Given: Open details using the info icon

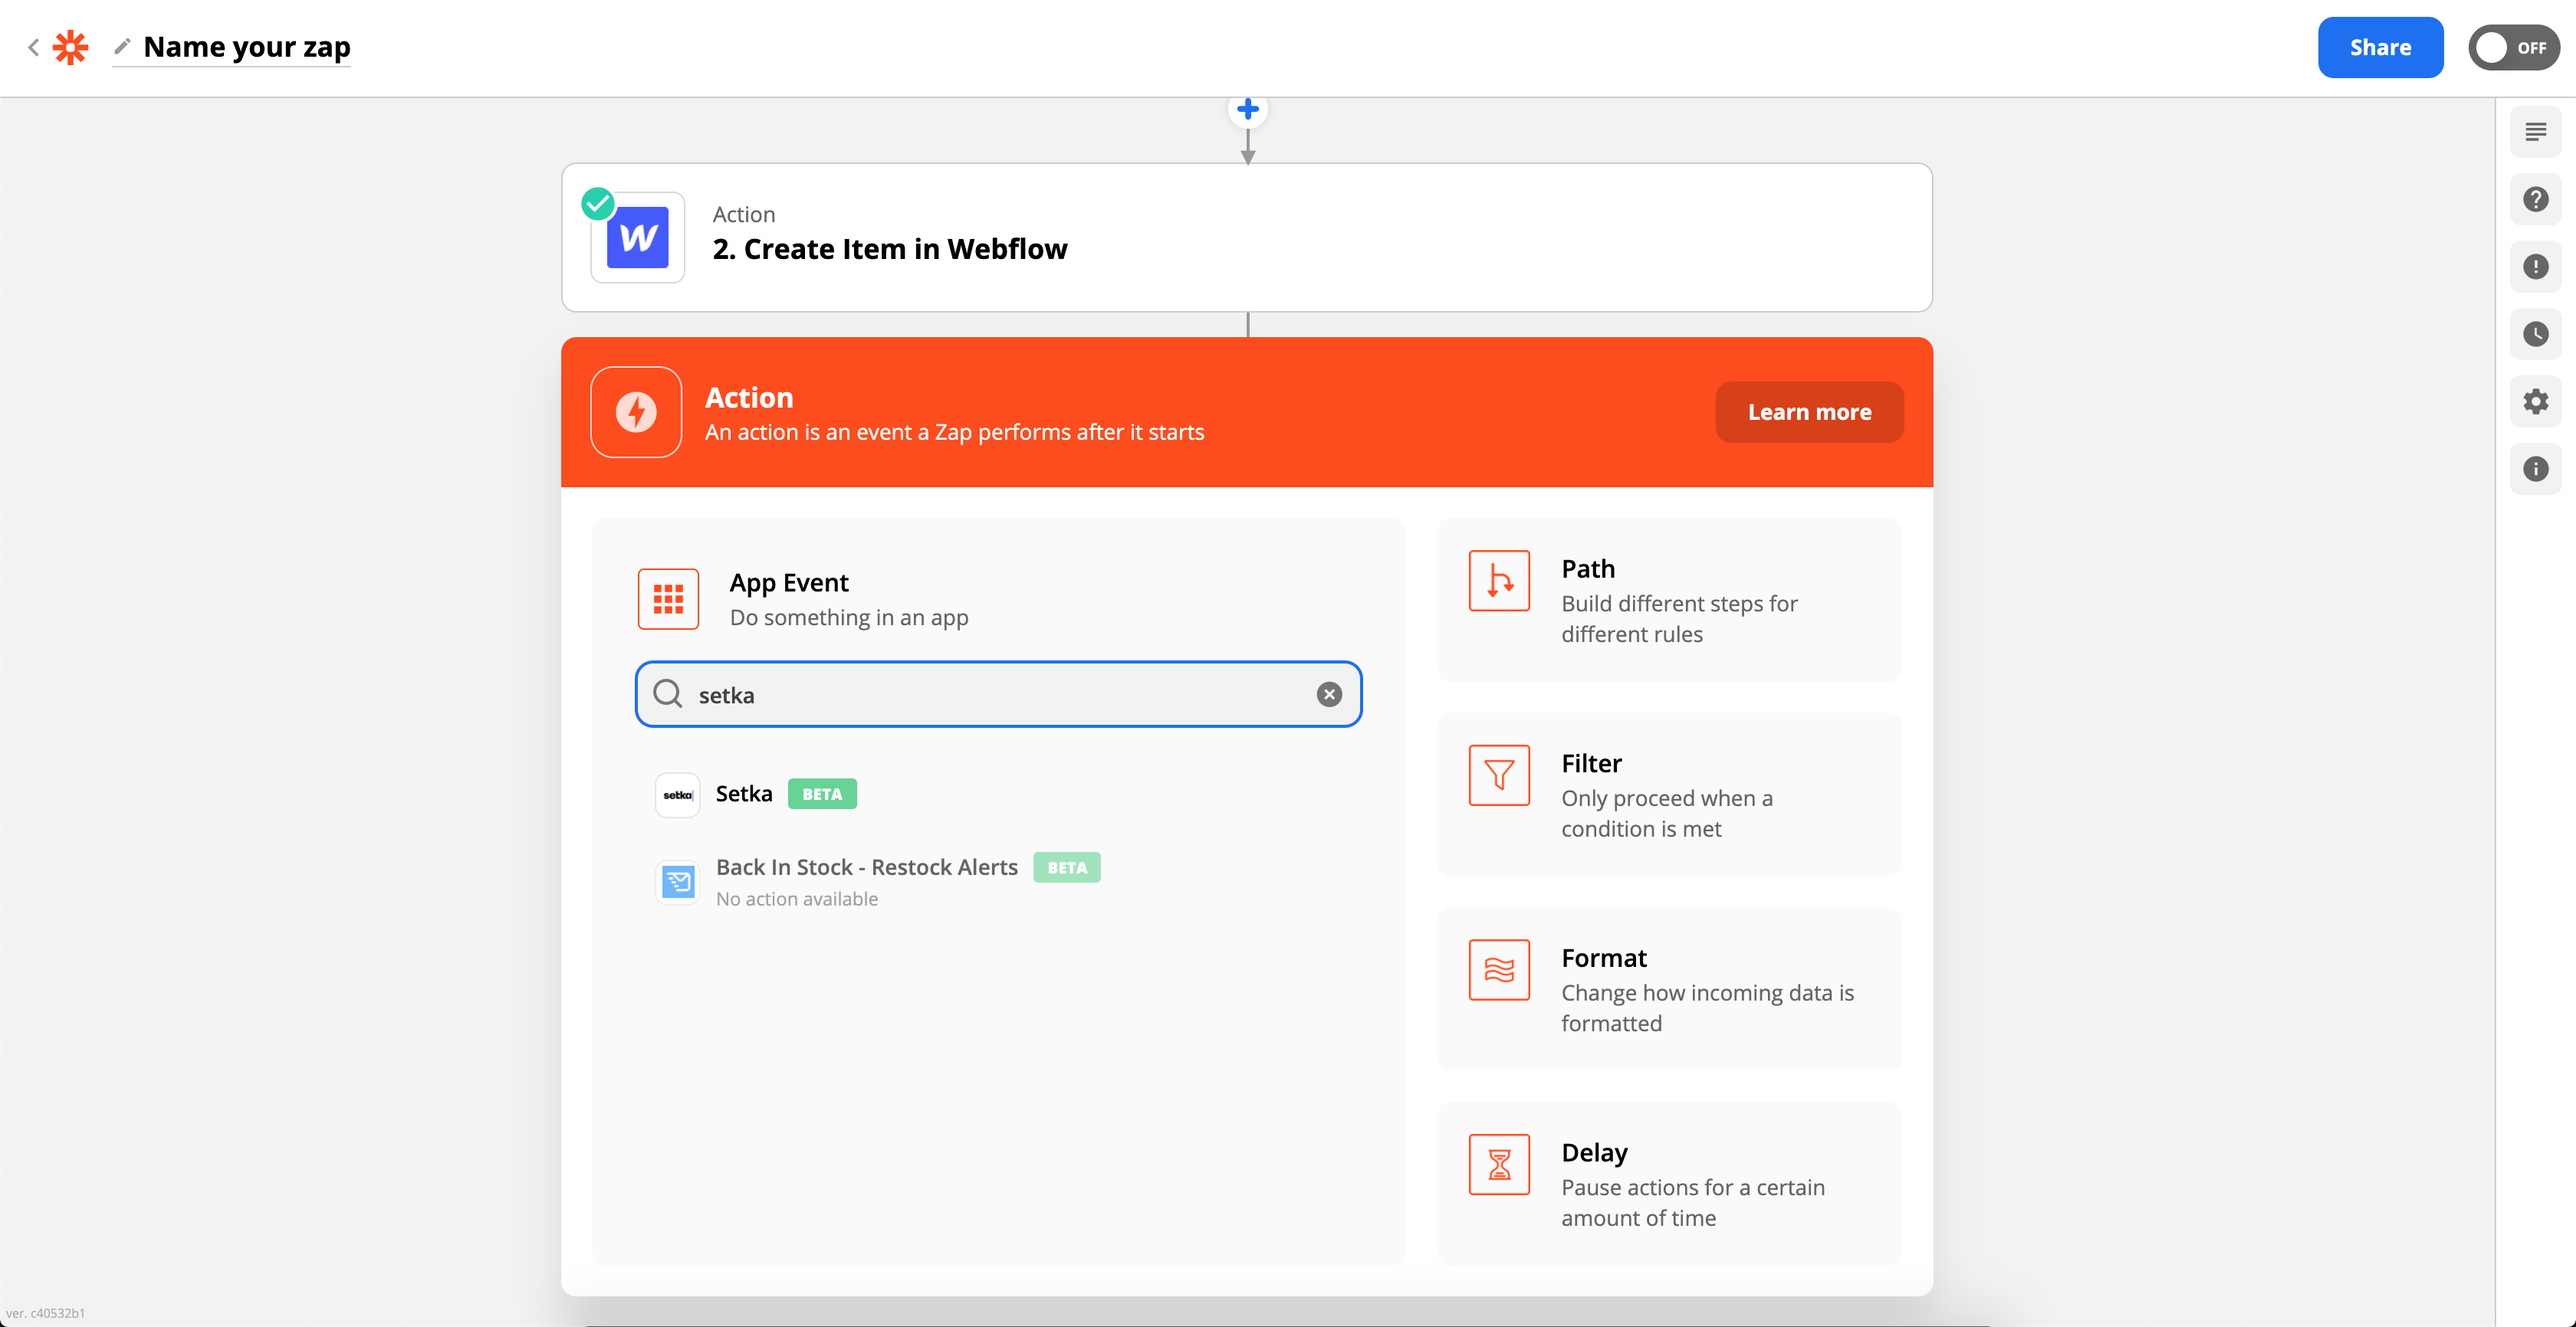Looking at the screenshot, I should [x=2536, y=469].
